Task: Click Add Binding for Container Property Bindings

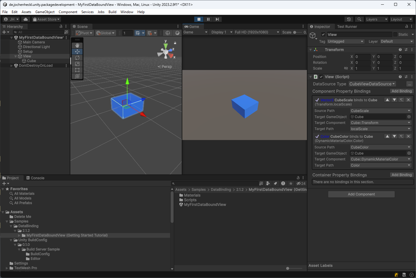Action: coord(402,175)
